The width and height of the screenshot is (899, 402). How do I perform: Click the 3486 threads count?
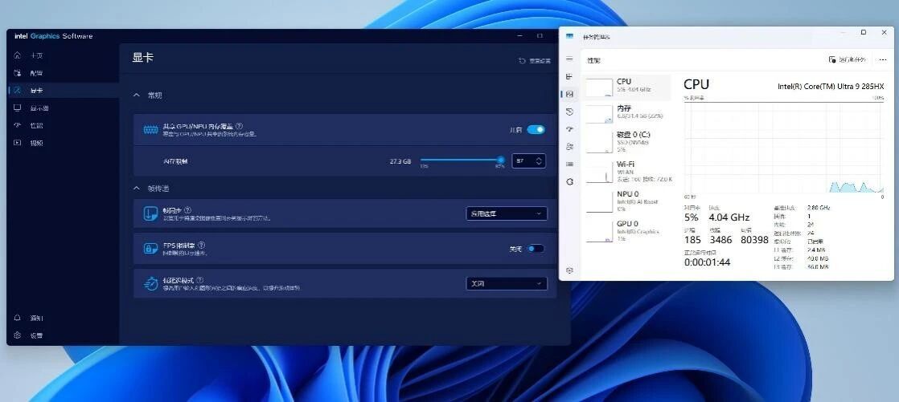click(x=720, y=240)
